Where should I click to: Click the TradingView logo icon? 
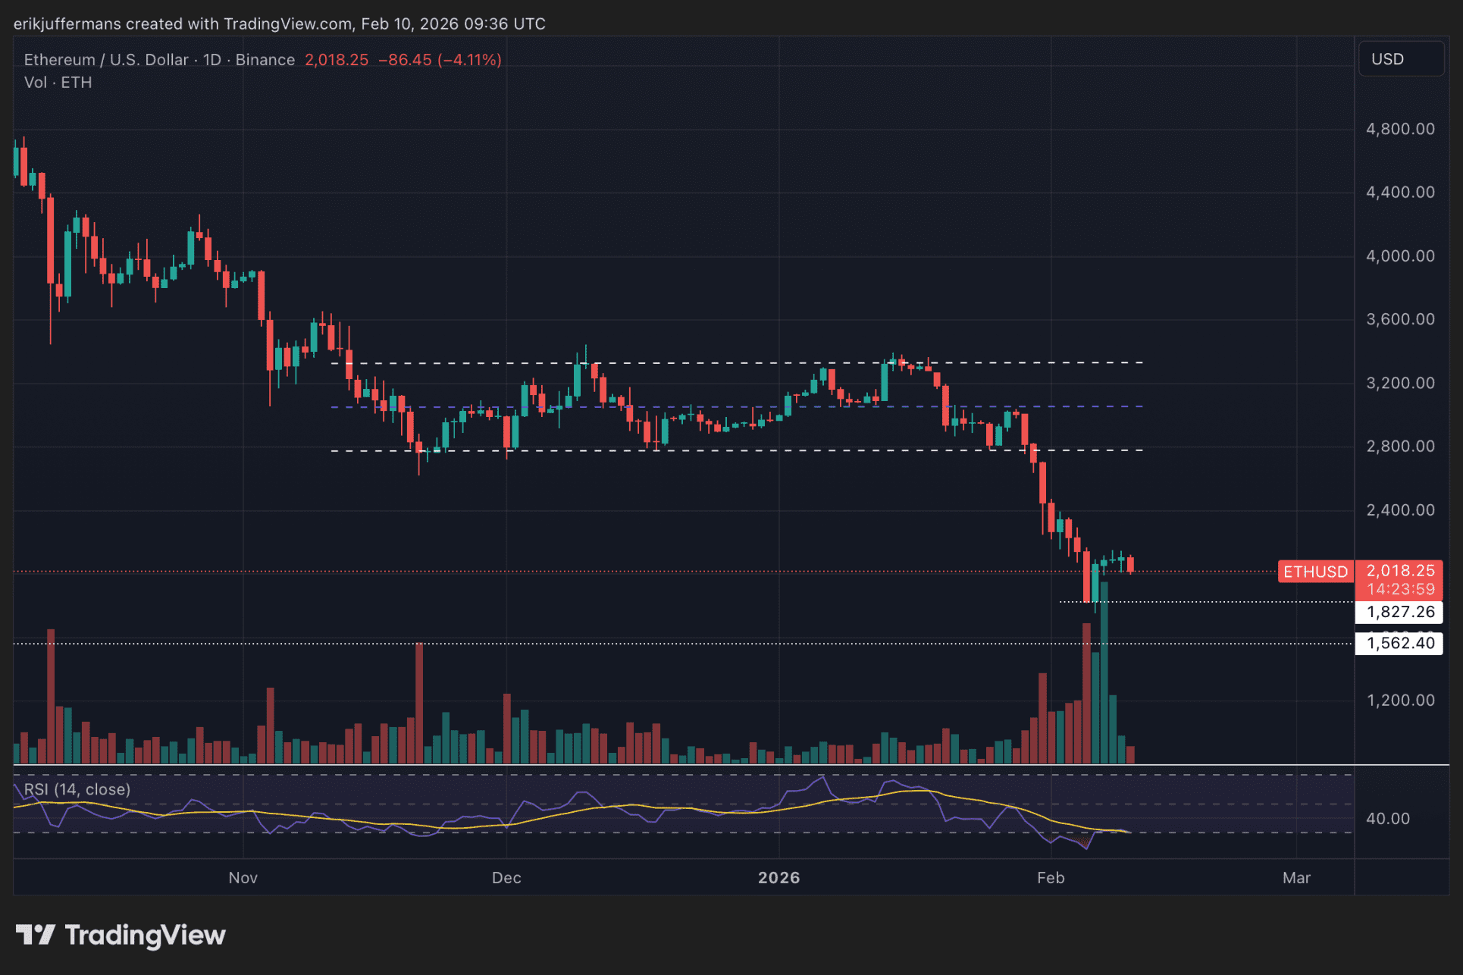(x=35, y=935)
